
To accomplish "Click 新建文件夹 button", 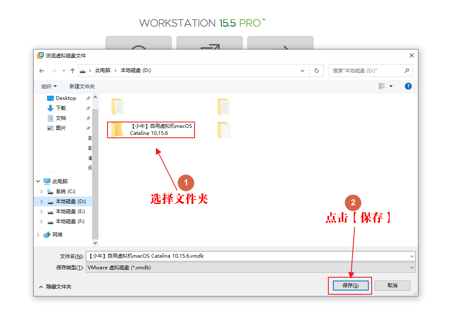I will pyautogui.click(x=82, y=86).
